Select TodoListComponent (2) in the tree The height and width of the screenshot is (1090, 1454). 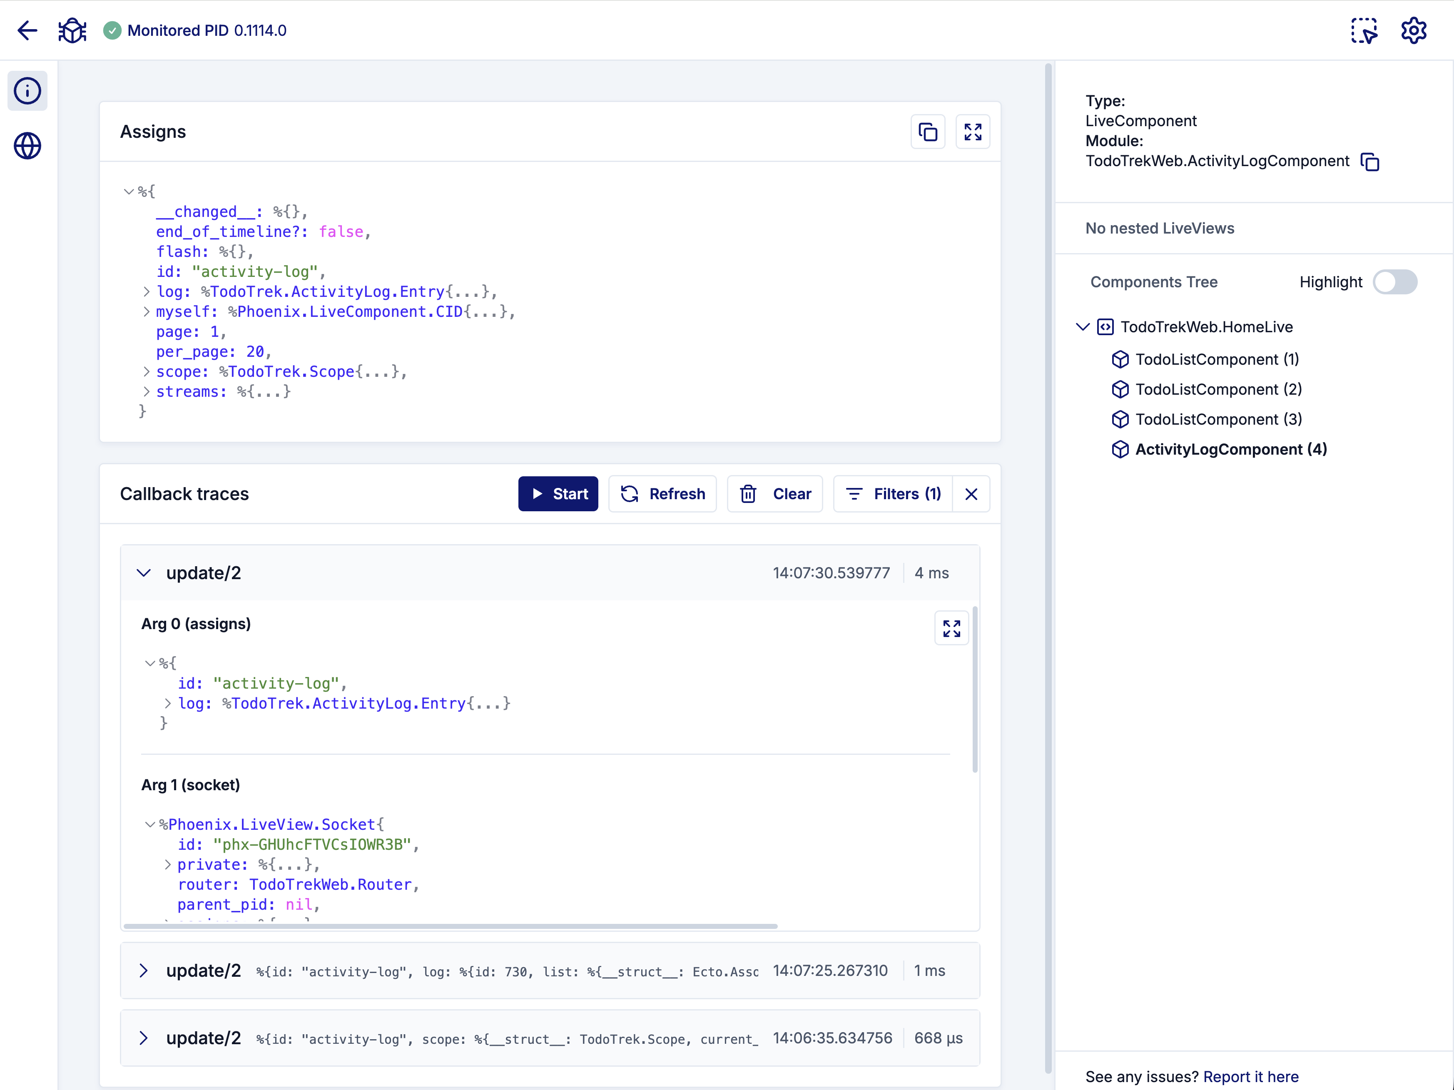click(1218, 389)
